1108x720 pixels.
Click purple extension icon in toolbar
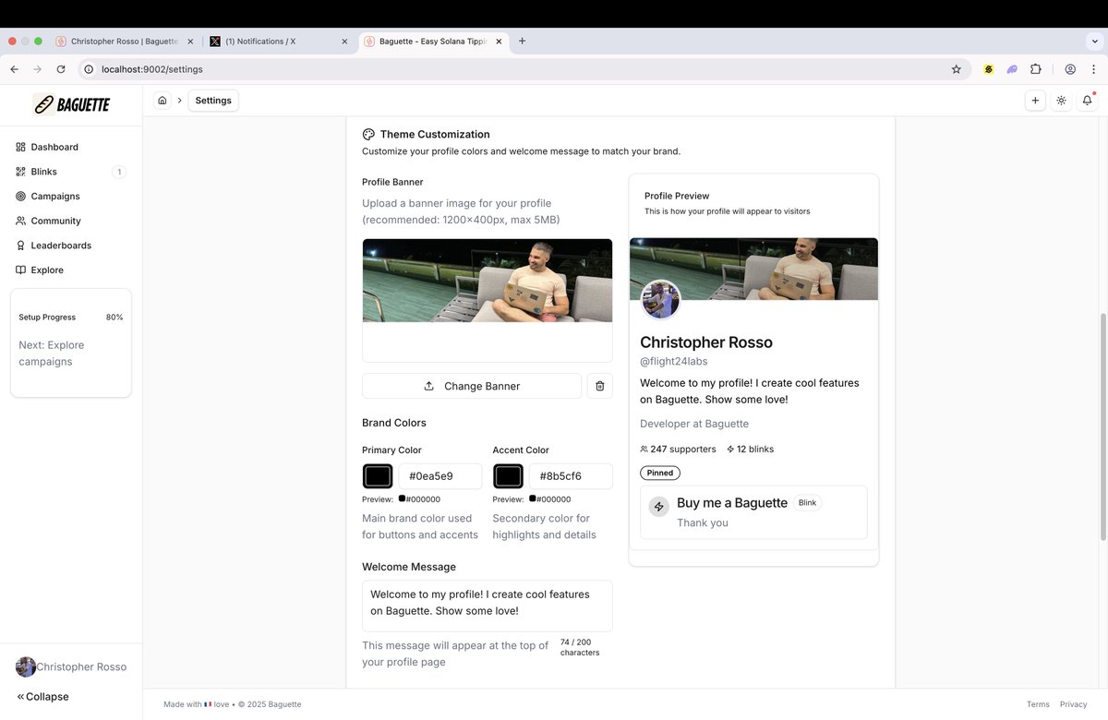1012,69
